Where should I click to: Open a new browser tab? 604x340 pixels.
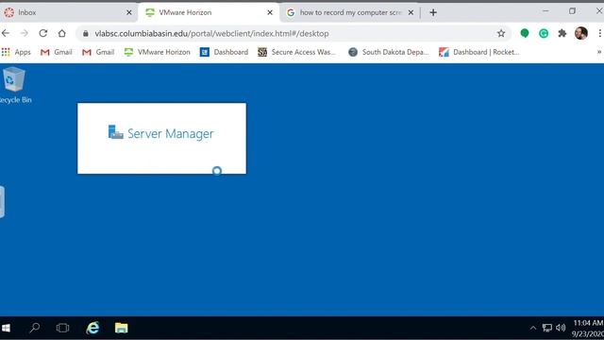[x=433, y=12]
